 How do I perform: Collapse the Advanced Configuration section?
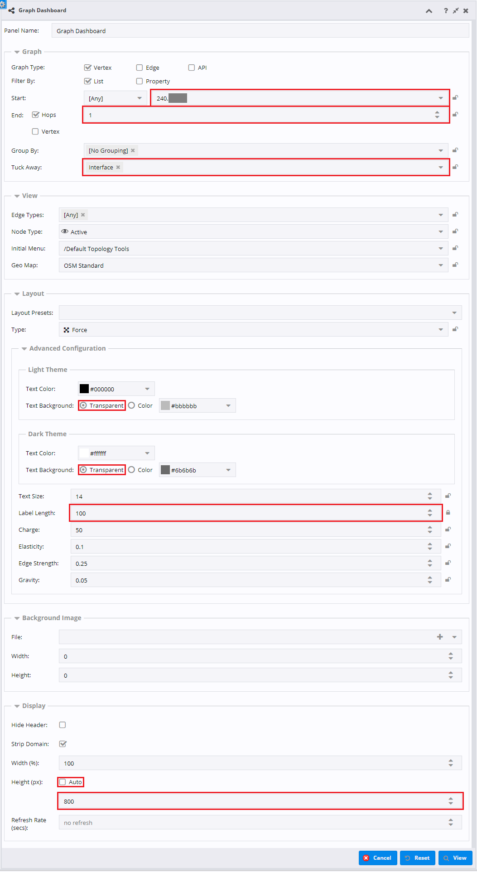pos(24,349)
